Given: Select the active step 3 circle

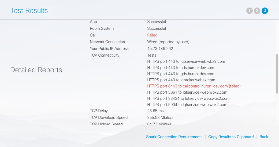Looking at the screenshot, I should 265,11.
